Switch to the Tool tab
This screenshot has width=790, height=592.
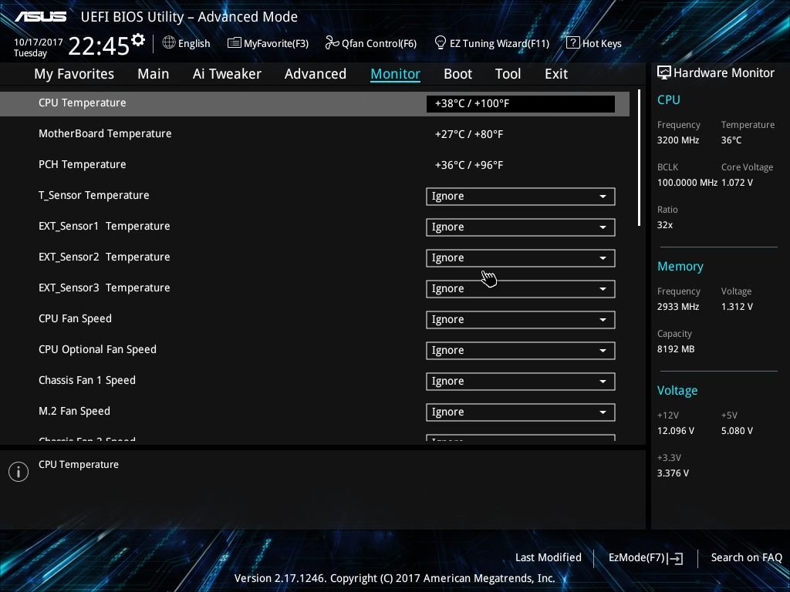508,74
